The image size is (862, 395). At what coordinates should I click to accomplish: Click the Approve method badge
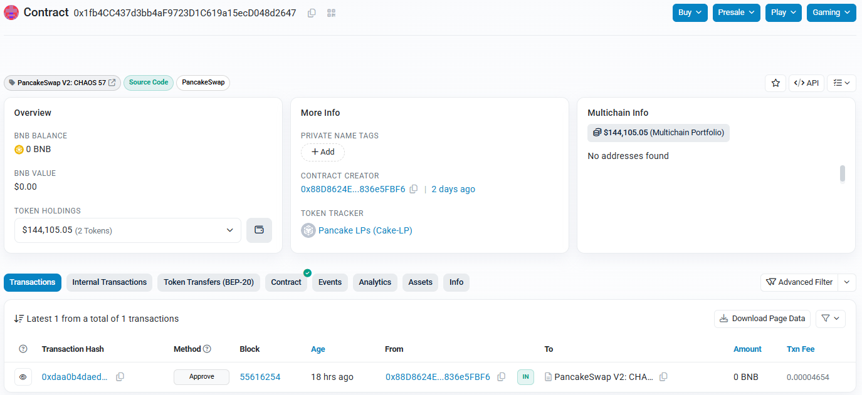click(x=201, y=377)
